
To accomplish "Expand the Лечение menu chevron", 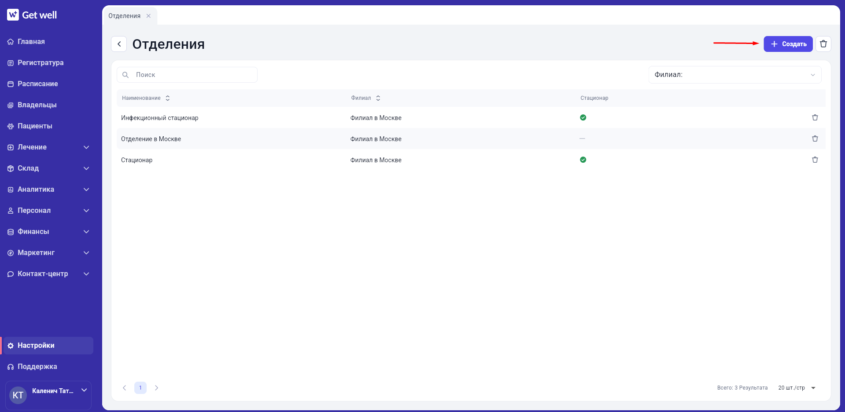I will click(x=86, y=147).
